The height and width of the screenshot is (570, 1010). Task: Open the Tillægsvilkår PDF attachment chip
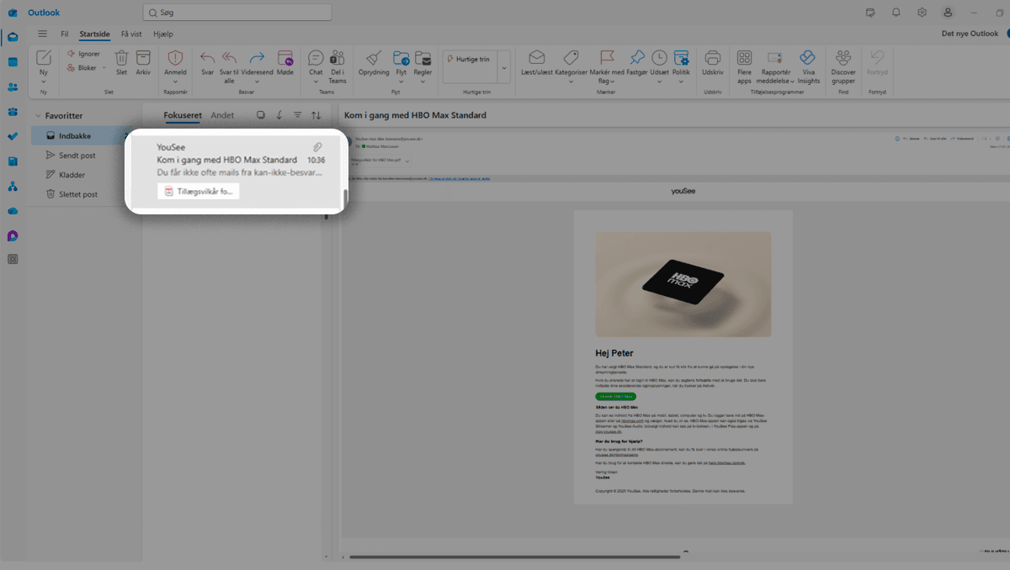[x=199, y=192]
